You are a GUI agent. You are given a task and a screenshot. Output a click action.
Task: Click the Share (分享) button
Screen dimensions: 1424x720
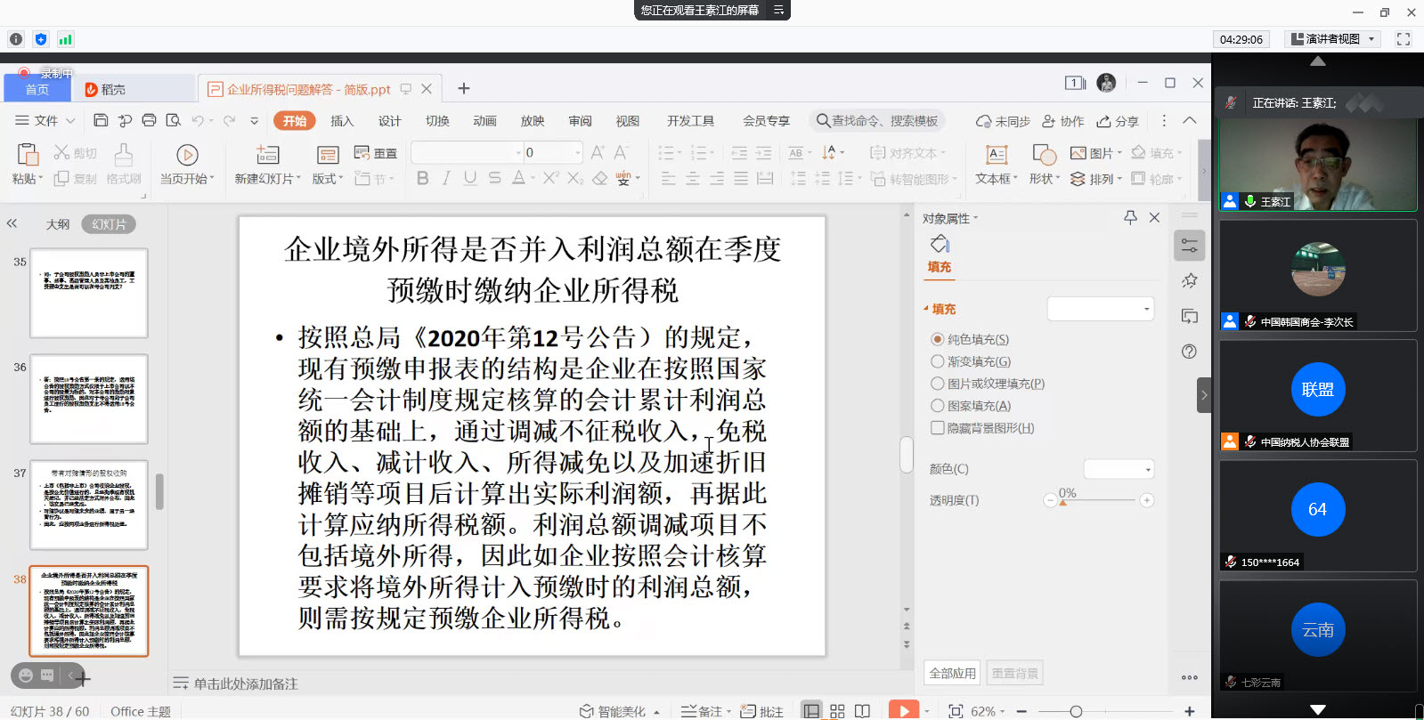1118,121
